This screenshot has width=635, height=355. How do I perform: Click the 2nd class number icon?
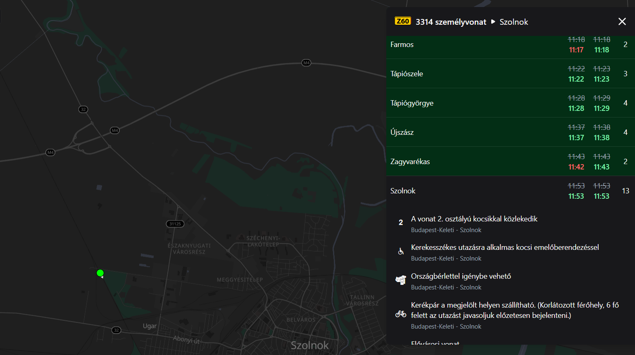click(x=400, y=223)
